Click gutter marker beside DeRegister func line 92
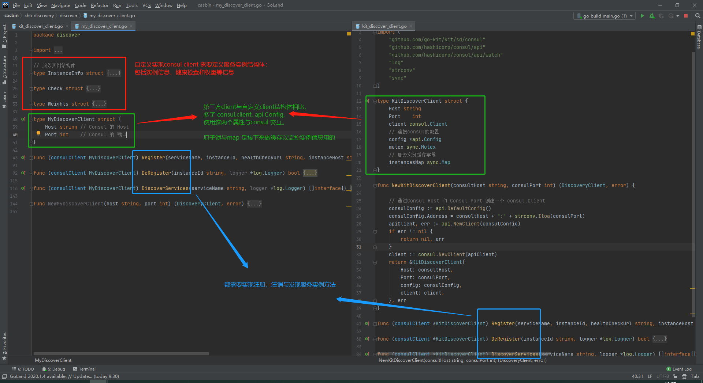This screenshot has height=383, width=703. click(x=23, y=173)
